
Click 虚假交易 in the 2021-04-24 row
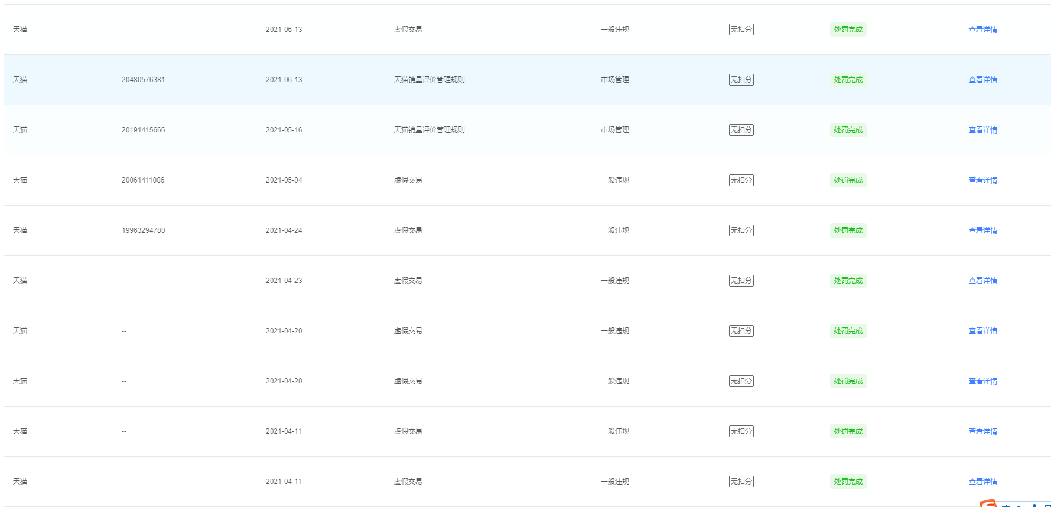coord(408,230)
